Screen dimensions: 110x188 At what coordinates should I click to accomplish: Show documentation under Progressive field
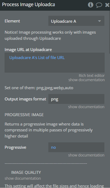pos(86,155)
